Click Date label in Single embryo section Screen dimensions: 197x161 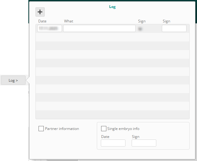click(x=105, y=137)
